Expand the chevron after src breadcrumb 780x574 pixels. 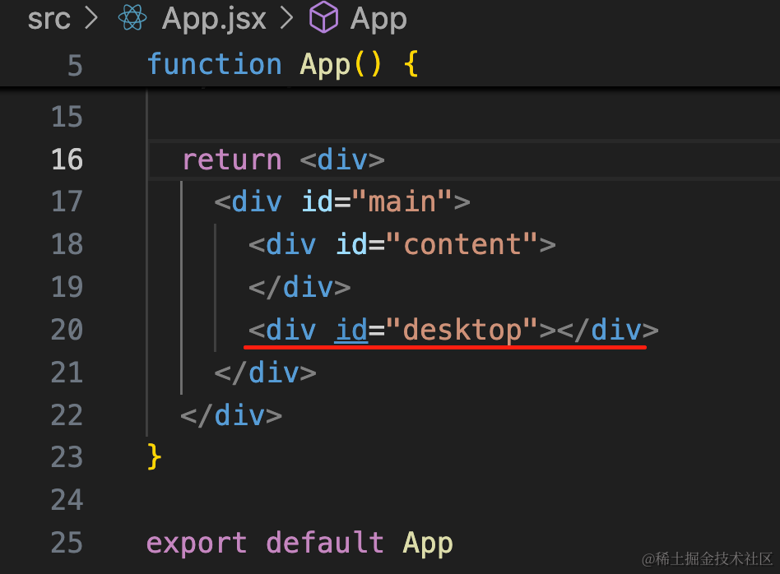pos(91,18)
